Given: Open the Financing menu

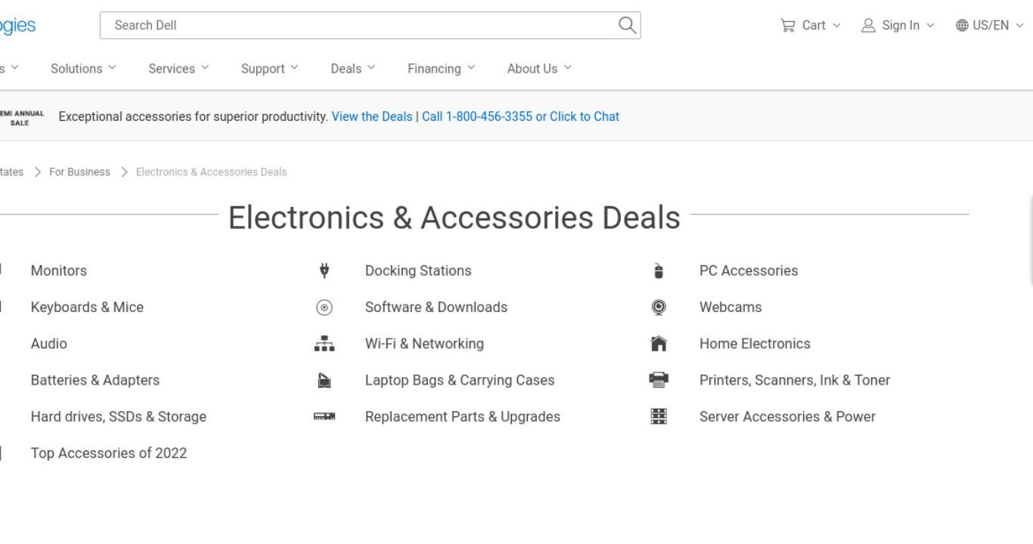Looking at the screenshot, I should pyautogui.click(x=442, y=68).
